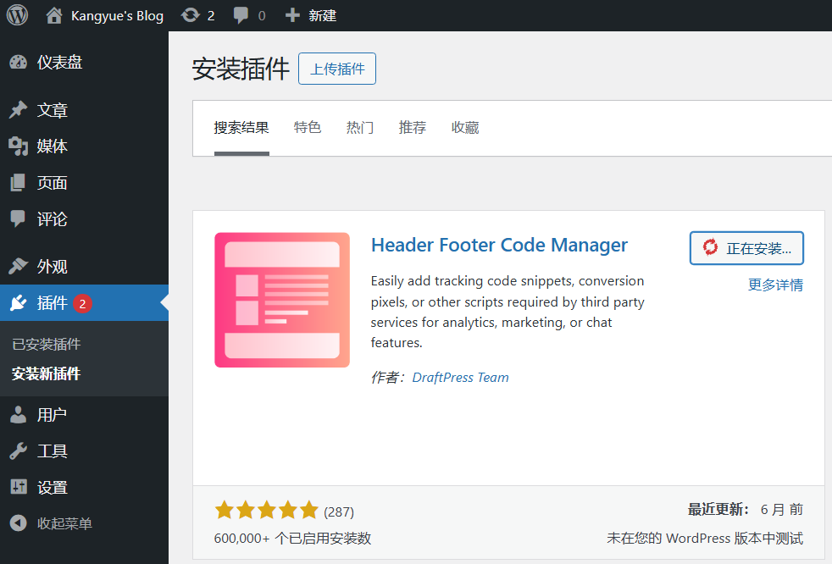This screenshot has height=564, width=832.
Task: Click the plus icon beside 新建
Action: pyautogui.click(x=292, y=15)
